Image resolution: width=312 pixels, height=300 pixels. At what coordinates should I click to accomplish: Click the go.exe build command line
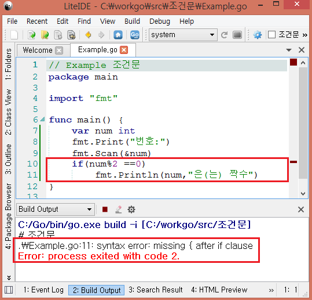coord(134,225)
